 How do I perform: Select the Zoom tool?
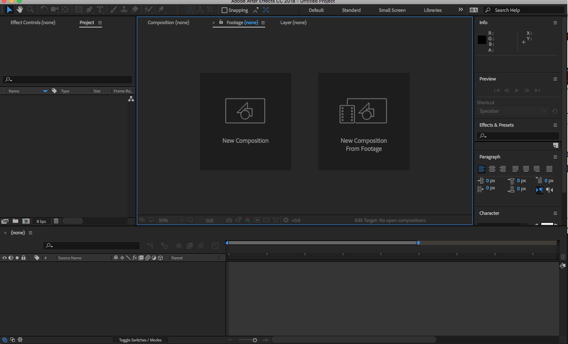[x=30, y=9]
